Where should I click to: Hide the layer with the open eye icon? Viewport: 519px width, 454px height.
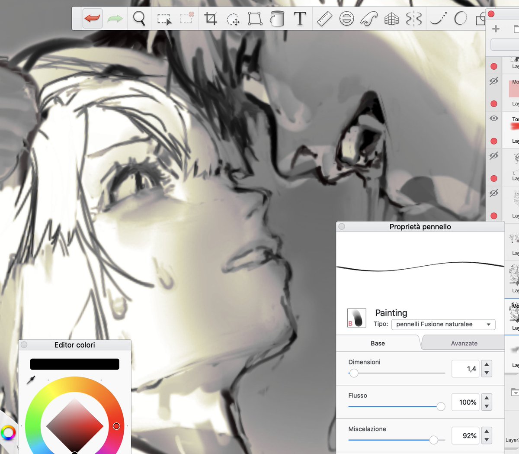494,118
